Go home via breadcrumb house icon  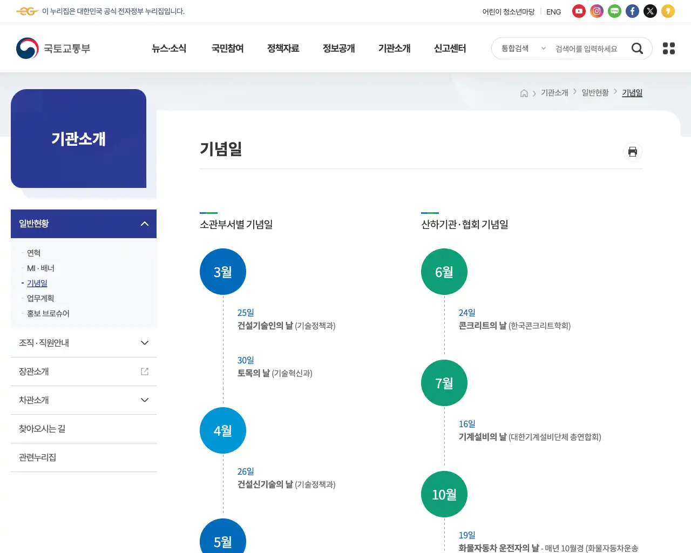[x=524, y=93]
